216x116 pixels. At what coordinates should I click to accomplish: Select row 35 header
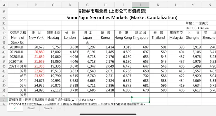4,12
